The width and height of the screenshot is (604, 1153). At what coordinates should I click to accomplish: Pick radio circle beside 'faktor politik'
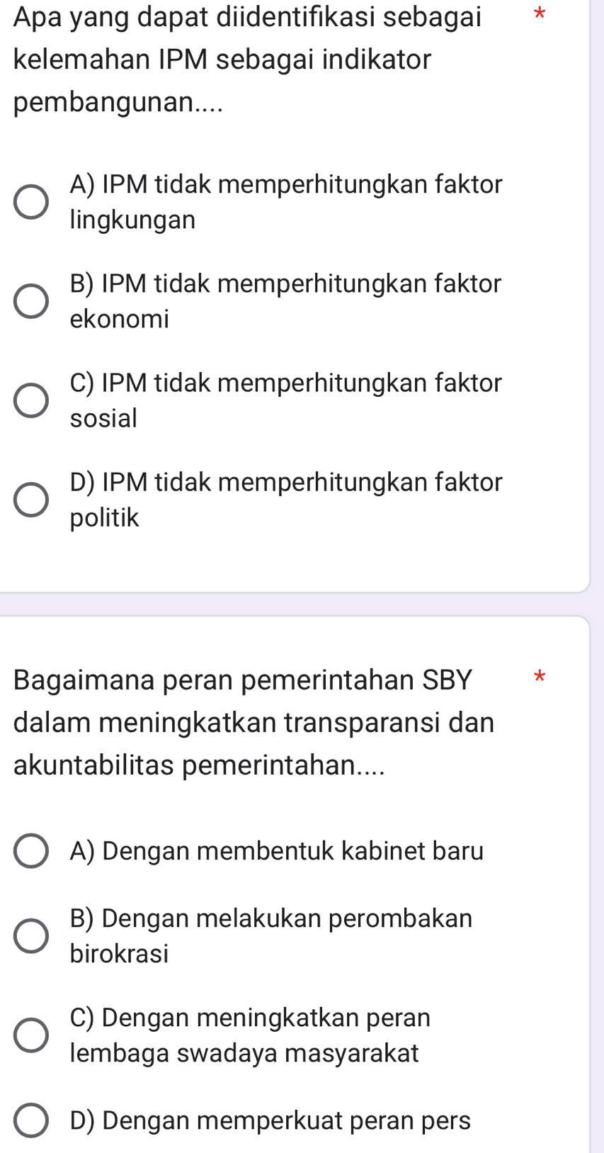32,500
